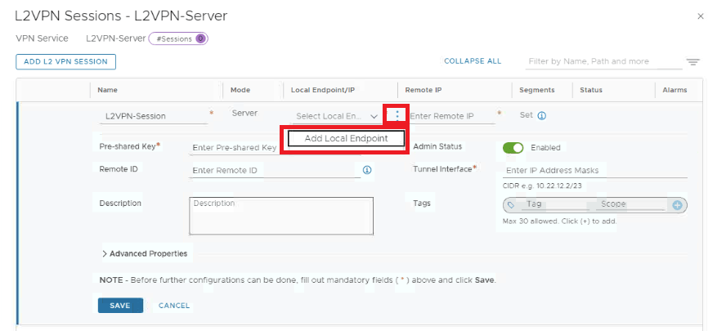This screenshot has width=717, height=331.
Task: Click the three-dot menu beside Local Endpoint
Action: tap(397, 116)
